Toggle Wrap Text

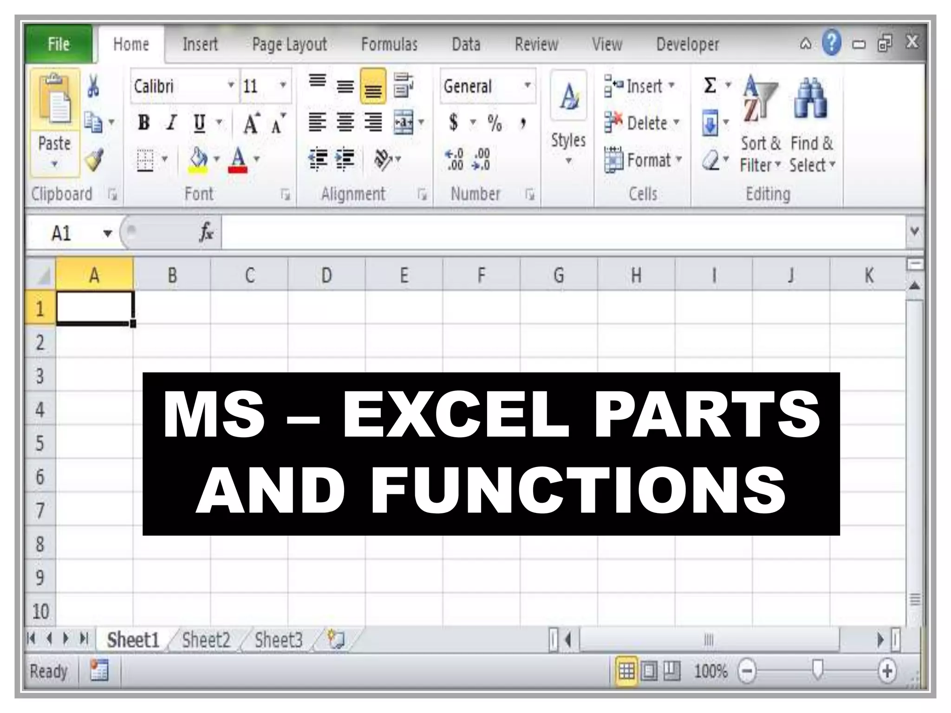[404, 85]
